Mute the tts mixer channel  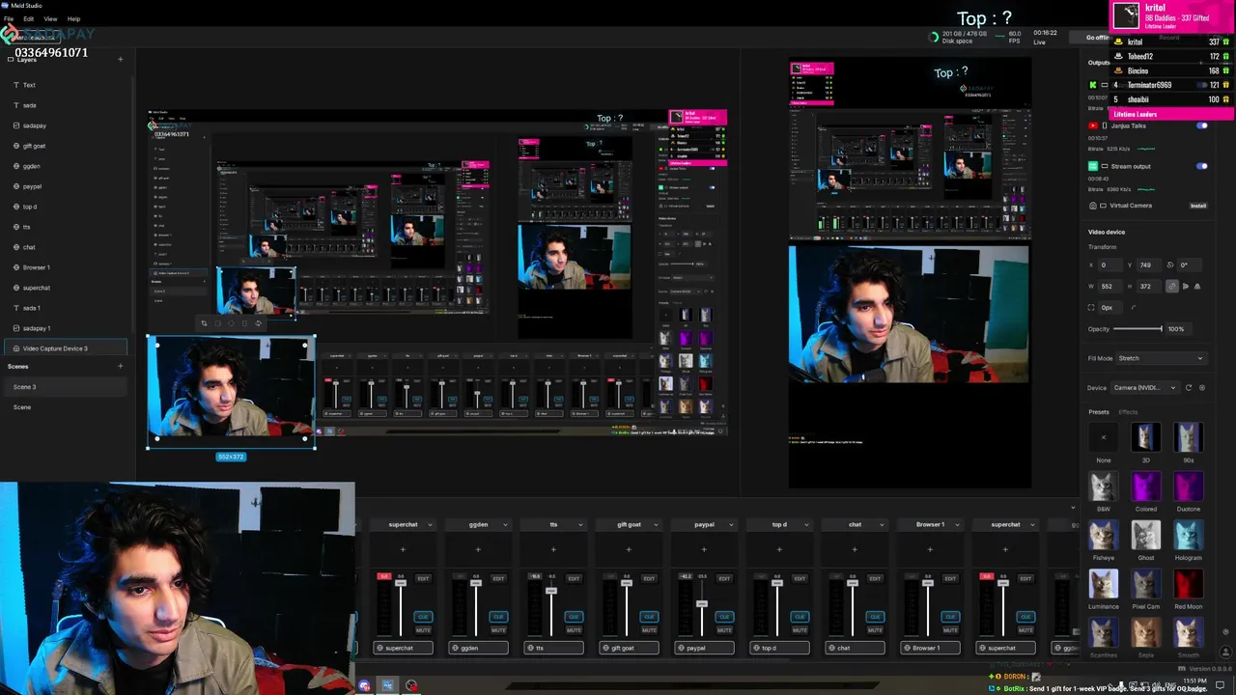[574, 629]
